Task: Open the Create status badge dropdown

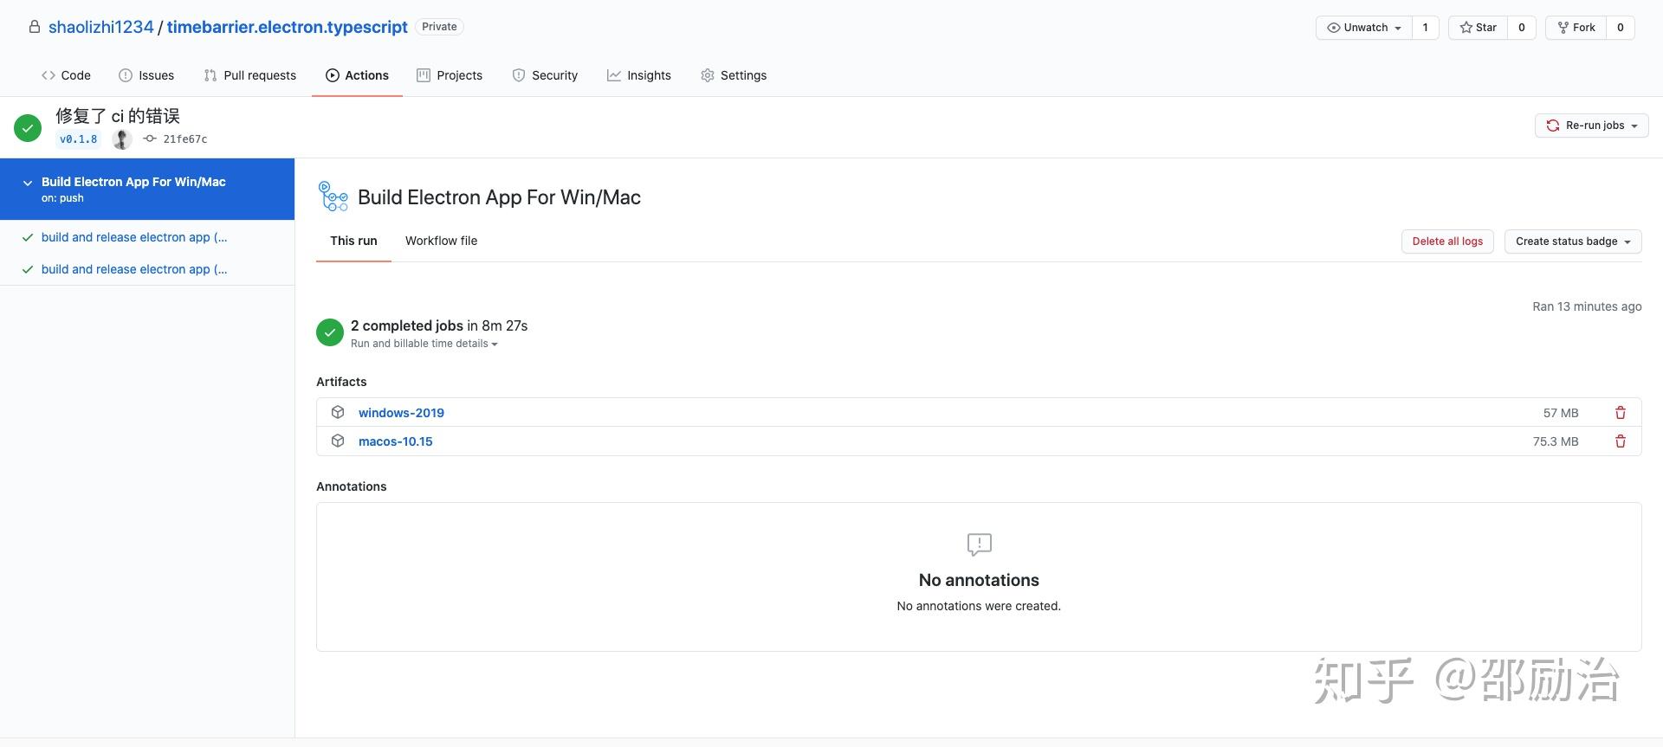Action: [1573, 241]
